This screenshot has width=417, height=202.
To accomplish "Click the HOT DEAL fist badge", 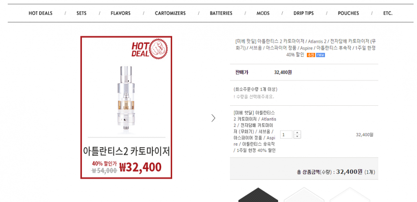I will coord(150,49).
